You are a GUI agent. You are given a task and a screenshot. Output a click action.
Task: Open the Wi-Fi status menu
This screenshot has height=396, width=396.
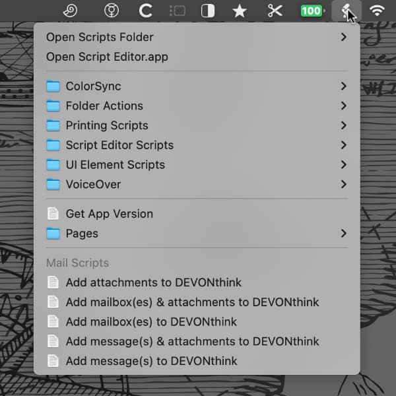[377, 11]
